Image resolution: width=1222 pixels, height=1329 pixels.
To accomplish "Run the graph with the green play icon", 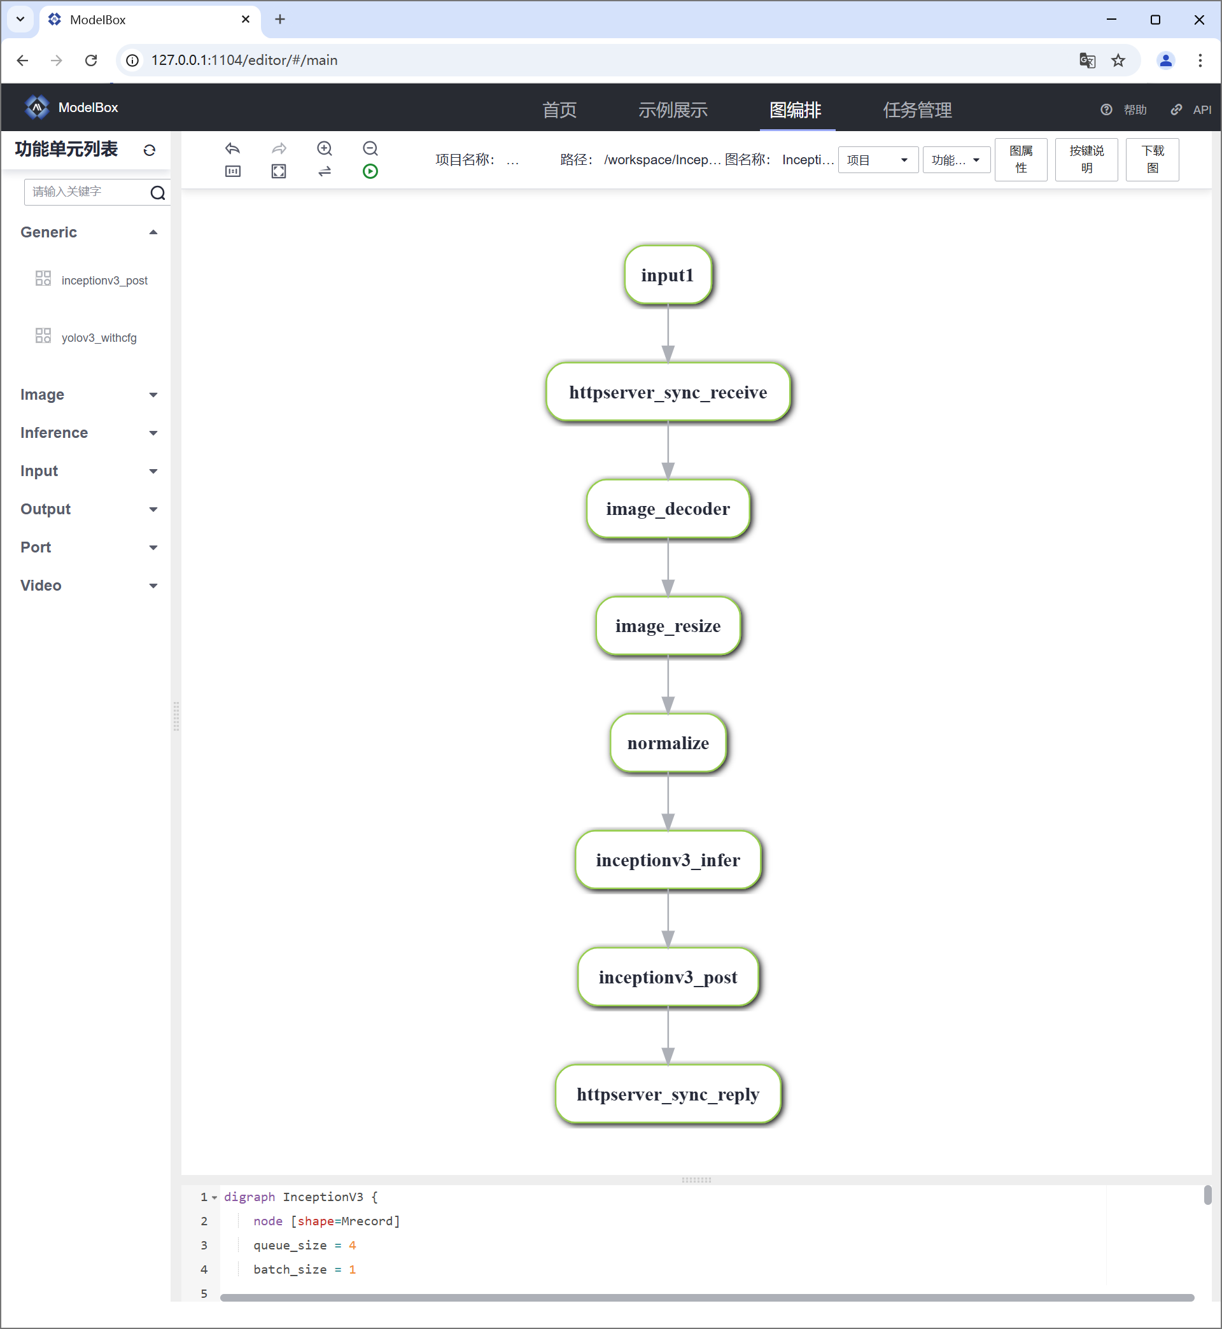I will [x=370, y=171].
